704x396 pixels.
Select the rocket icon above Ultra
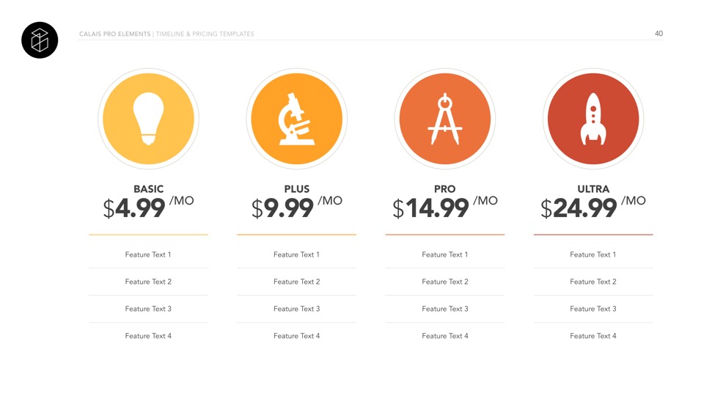click(593, 119)
